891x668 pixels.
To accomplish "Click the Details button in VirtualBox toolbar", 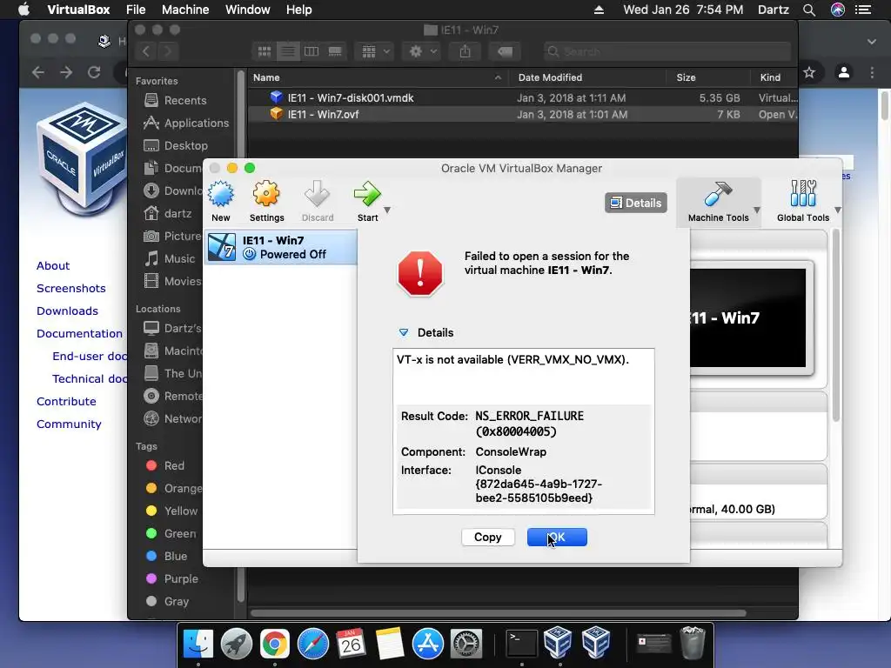I will [x=636, y=203].
